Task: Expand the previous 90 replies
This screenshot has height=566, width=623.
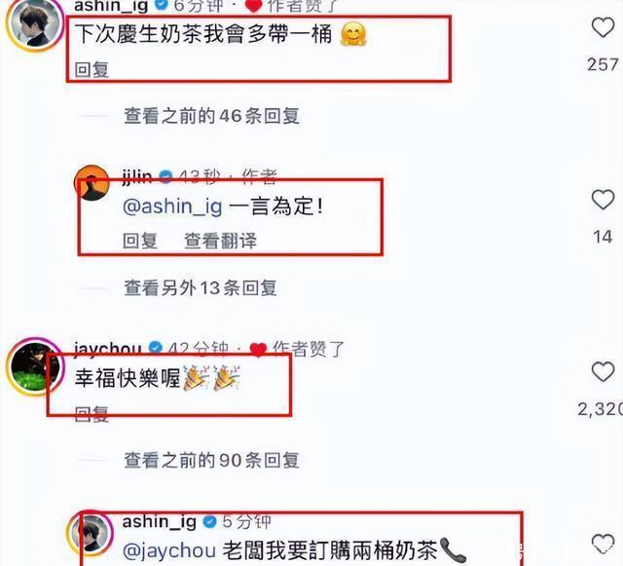Action: pos(211,460)
